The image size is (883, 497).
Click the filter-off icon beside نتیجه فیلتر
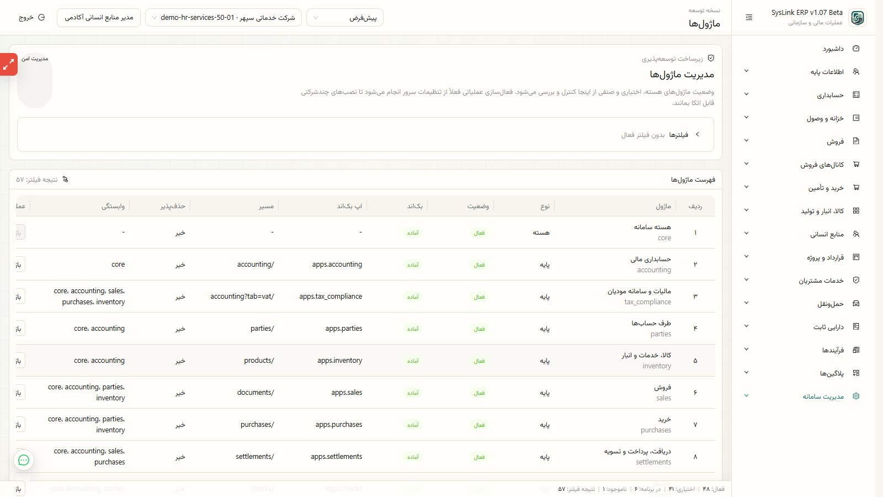point(65,179)
